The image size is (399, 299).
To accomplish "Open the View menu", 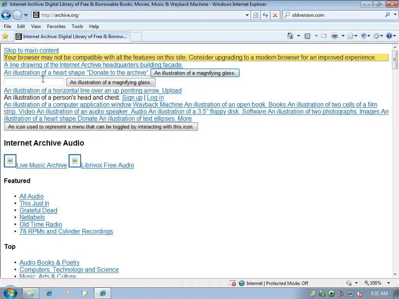I will [x=36, y=26].
